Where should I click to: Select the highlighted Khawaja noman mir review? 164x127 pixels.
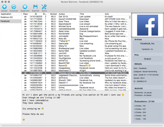[x=75, y=73]
